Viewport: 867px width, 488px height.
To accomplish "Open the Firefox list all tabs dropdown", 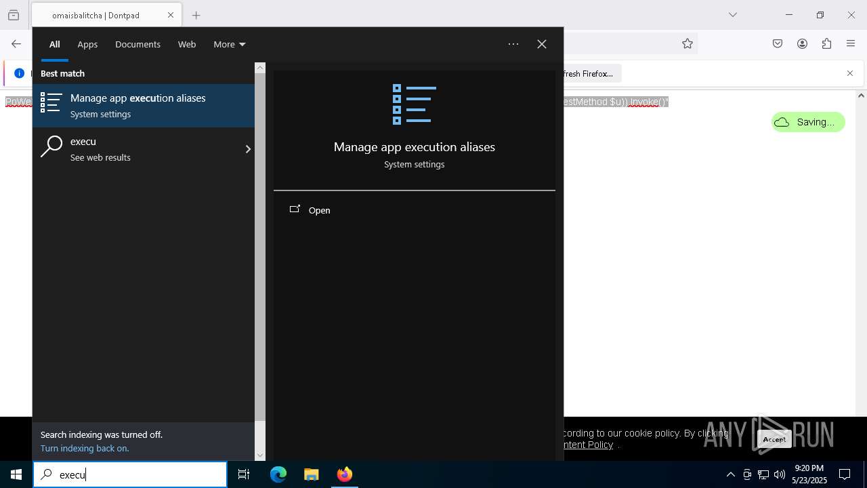I will point(732,15).
